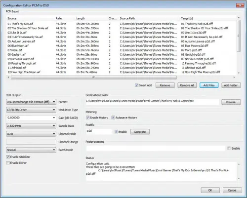Click target 06 Blue Moon-p2d.dff

click(x=195, y=46)
